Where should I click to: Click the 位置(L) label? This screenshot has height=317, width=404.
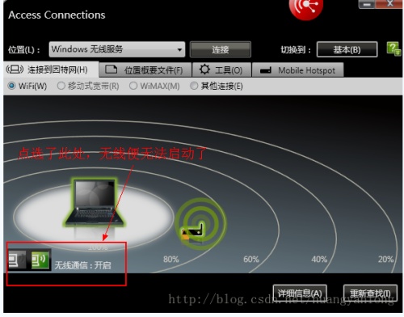(x=23, y=49)
